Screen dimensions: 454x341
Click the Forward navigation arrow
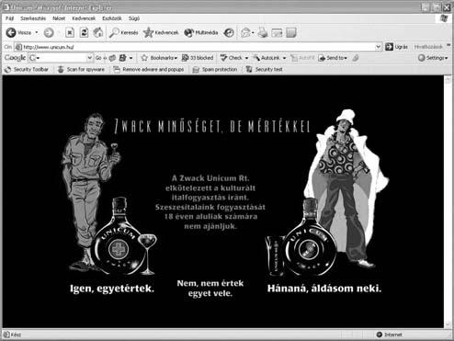pyautogui.click(x=49, y=32)
